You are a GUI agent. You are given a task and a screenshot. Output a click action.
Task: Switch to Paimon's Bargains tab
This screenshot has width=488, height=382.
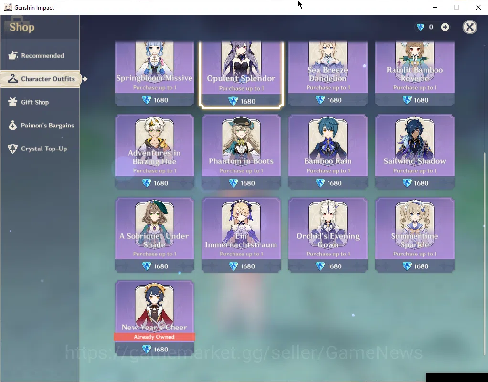click(x=40, y=126)
